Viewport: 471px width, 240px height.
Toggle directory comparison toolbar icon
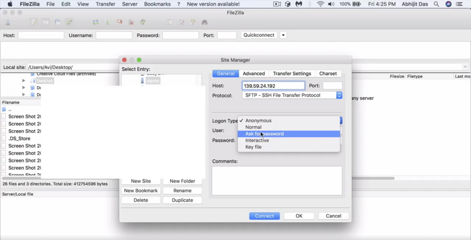(181, 22)
